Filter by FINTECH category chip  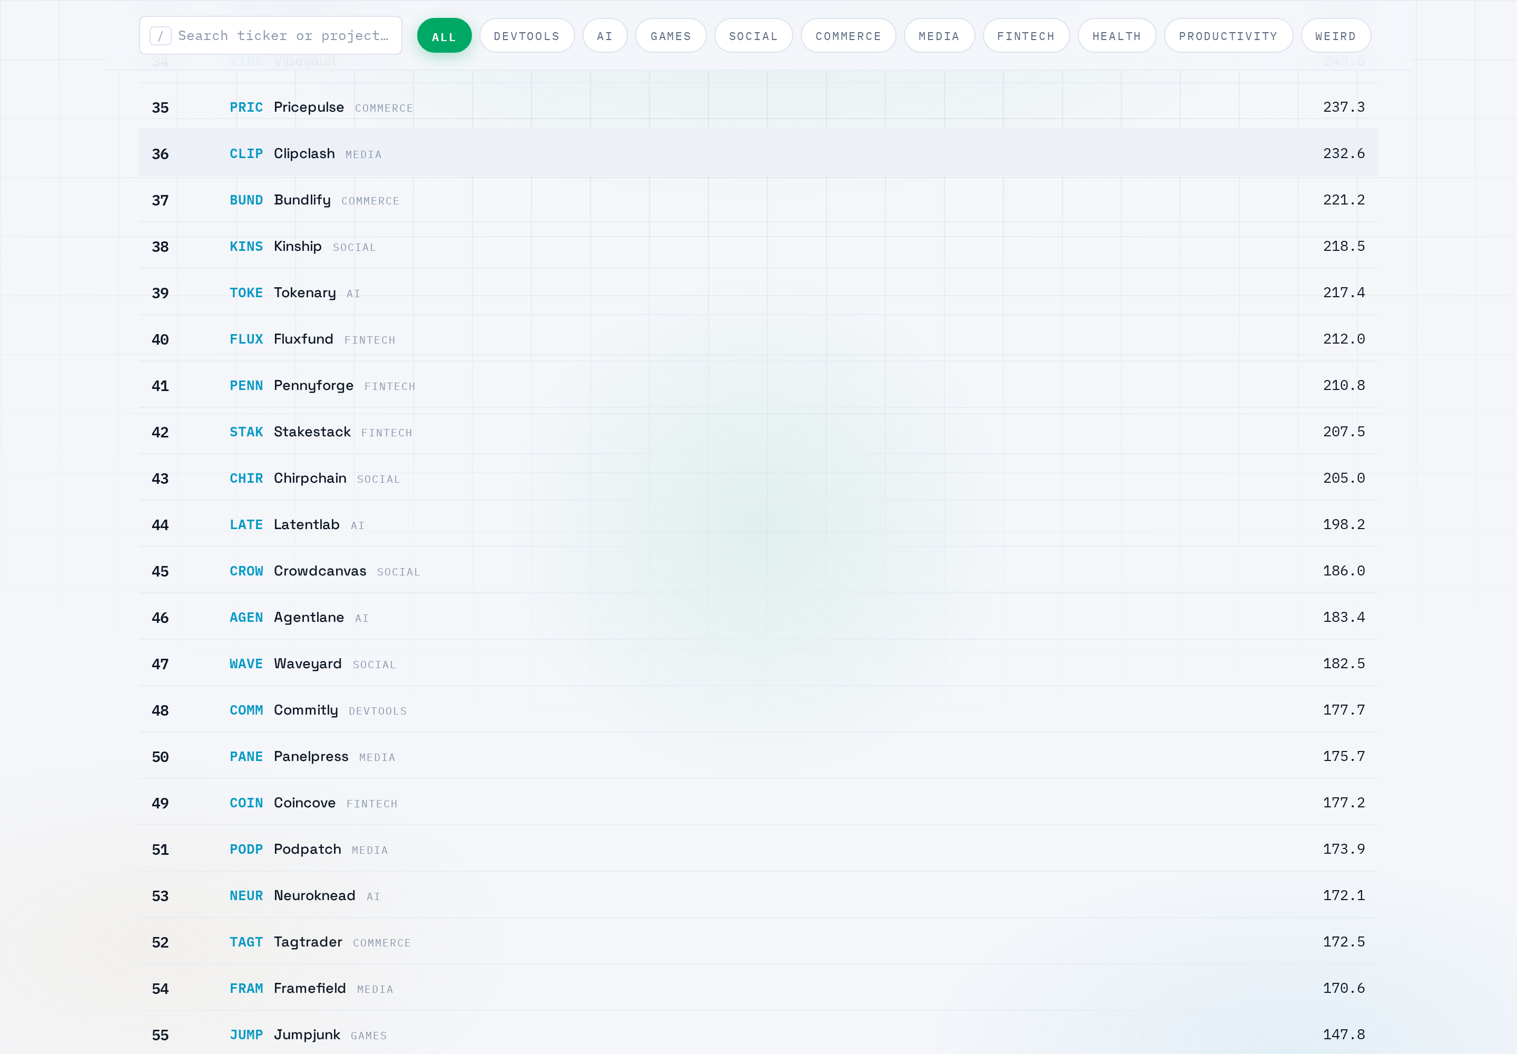click(1026, 36)
